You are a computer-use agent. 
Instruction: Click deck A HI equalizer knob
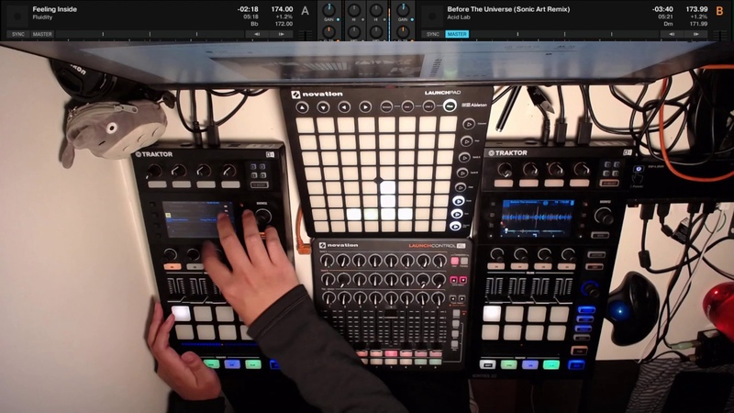pyautogui.click(x=354, y=10)
